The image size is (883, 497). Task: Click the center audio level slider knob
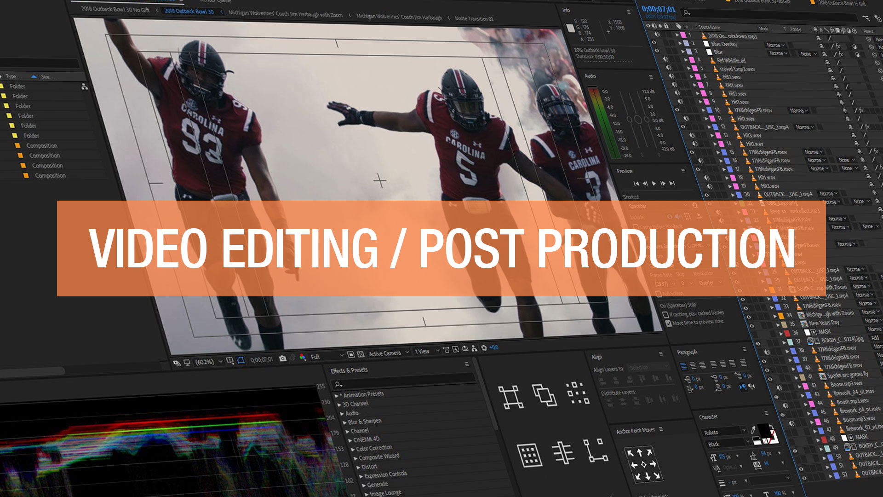pyautogui.click(x=638, y=120)
